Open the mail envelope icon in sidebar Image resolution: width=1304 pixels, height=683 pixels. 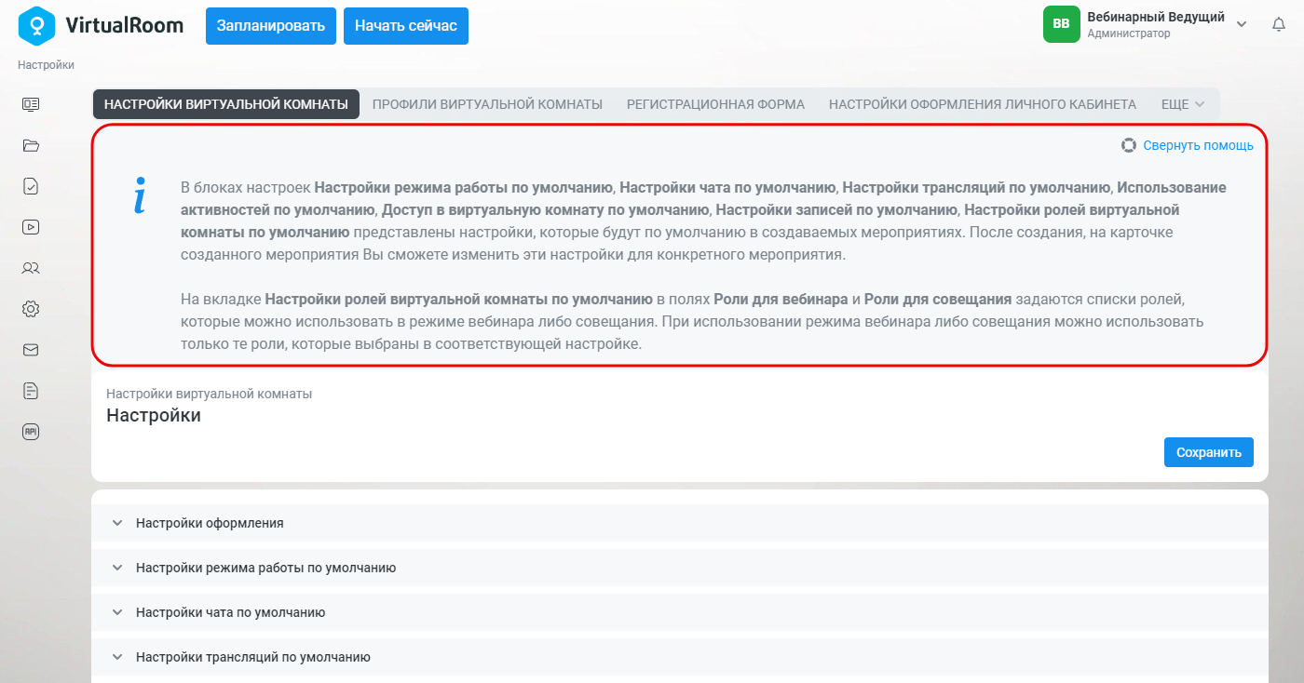point(31,350)
